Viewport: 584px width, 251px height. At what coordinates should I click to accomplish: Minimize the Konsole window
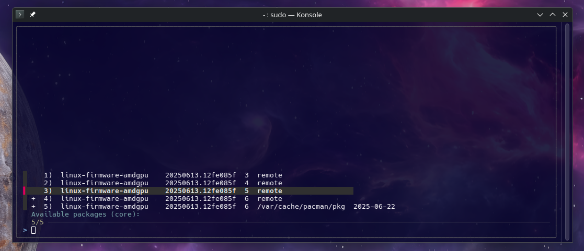tap(540, 15)
